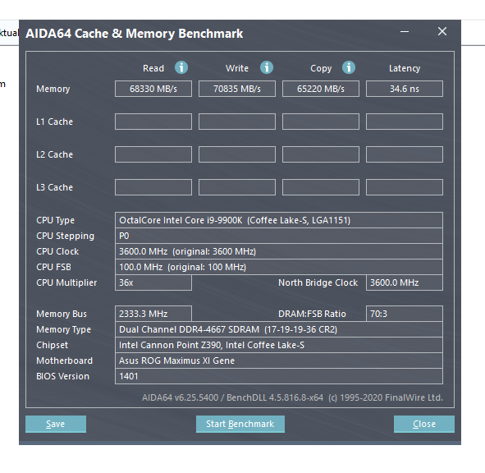This screenshot has height=473, width=485.
Task: Click the empty L3 Cache Write field
Action: coord(237,187)
